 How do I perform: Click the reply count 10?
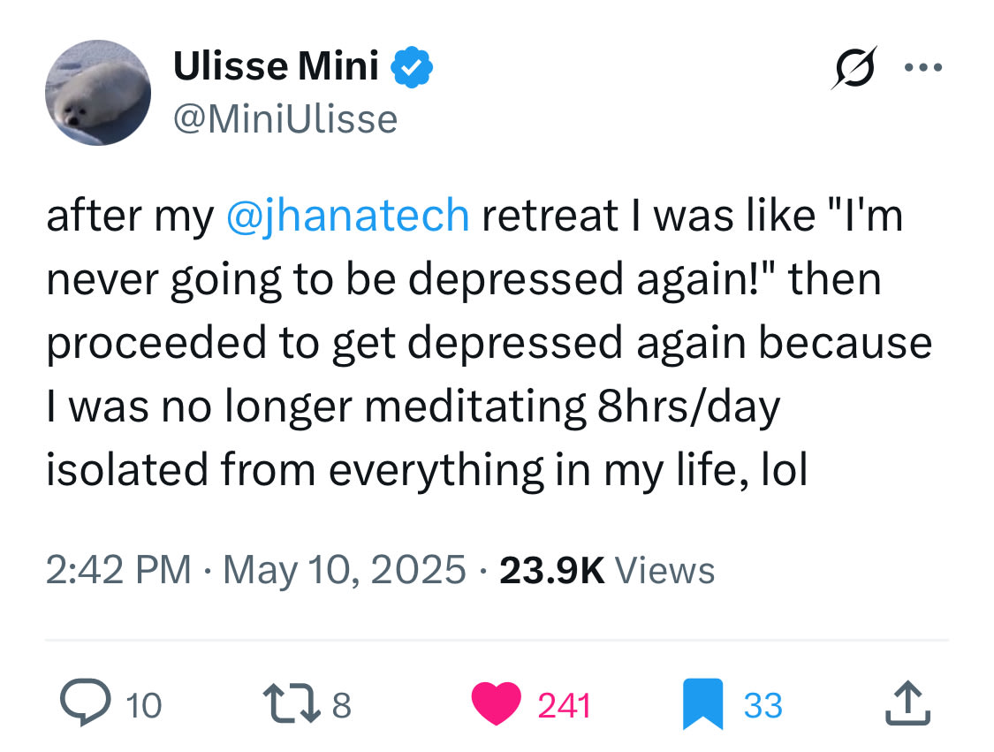(144, 705)
